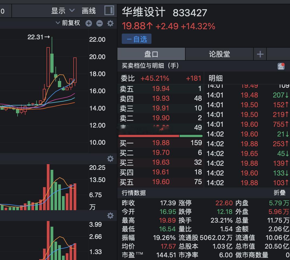Click the 最低 16.54 value
Image resolution: width=290 pixels, height=260 pixels.
pos(167,229)
